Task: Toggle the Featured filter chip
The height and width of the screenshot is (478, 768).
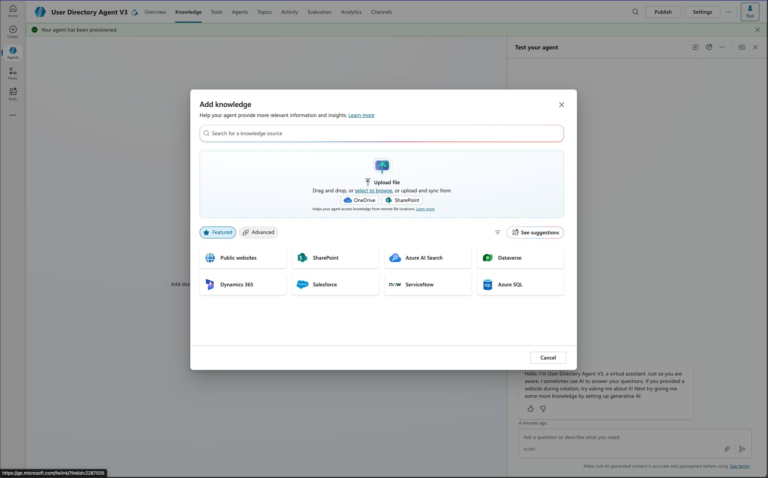Action: tap(218, 233)
